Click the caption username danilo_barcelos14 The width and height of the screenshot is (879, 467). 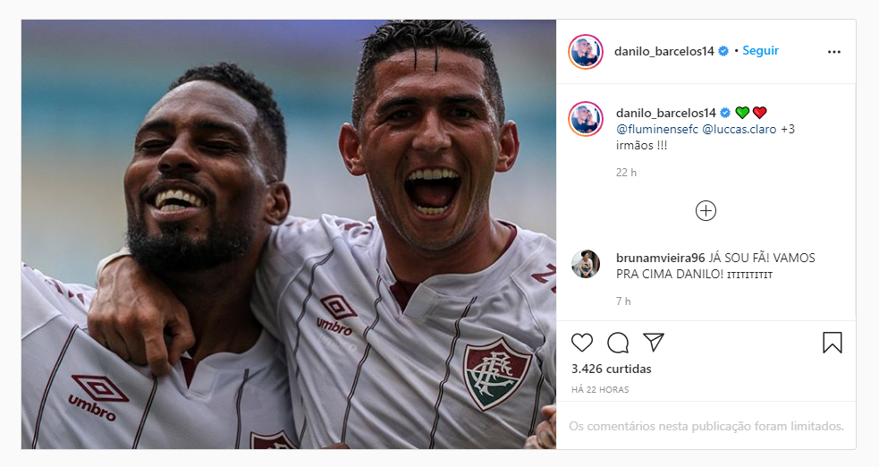coord(666,113)
